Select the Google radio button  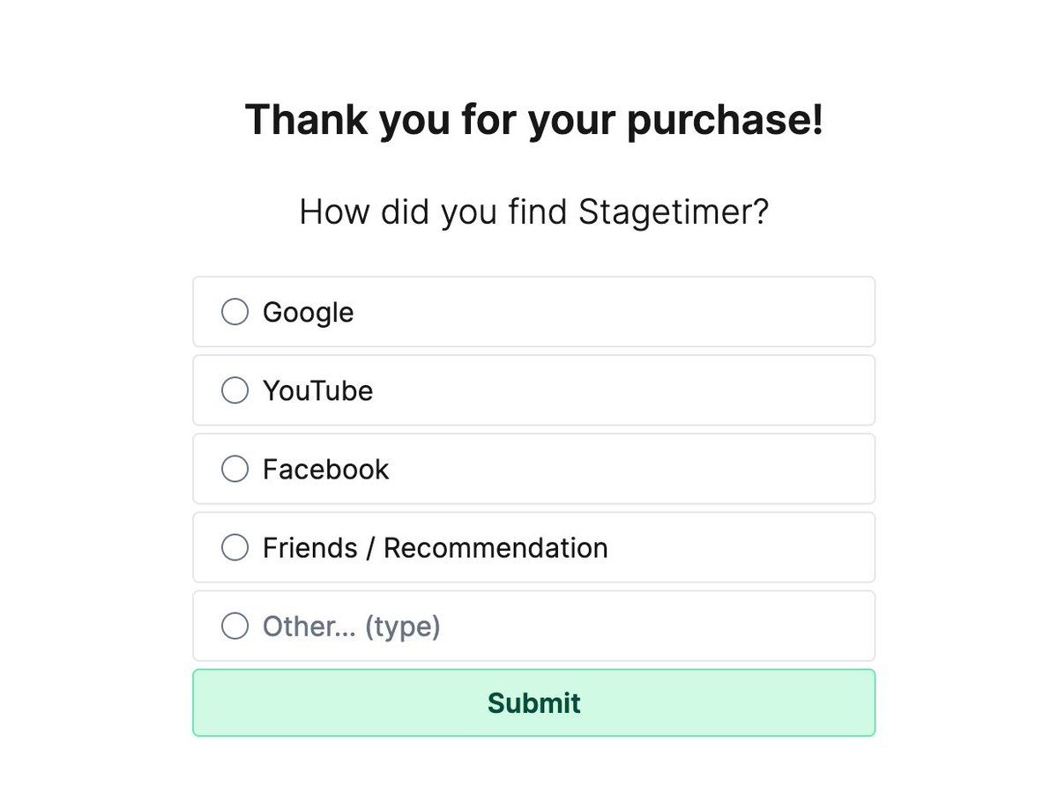(x=235, y=312)
